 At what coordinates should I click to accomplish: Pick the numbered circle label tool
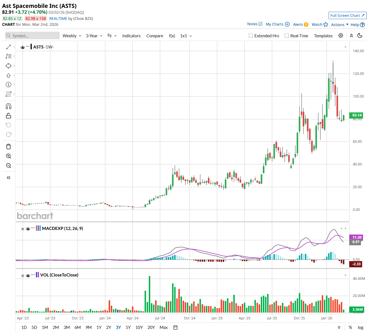8,84
